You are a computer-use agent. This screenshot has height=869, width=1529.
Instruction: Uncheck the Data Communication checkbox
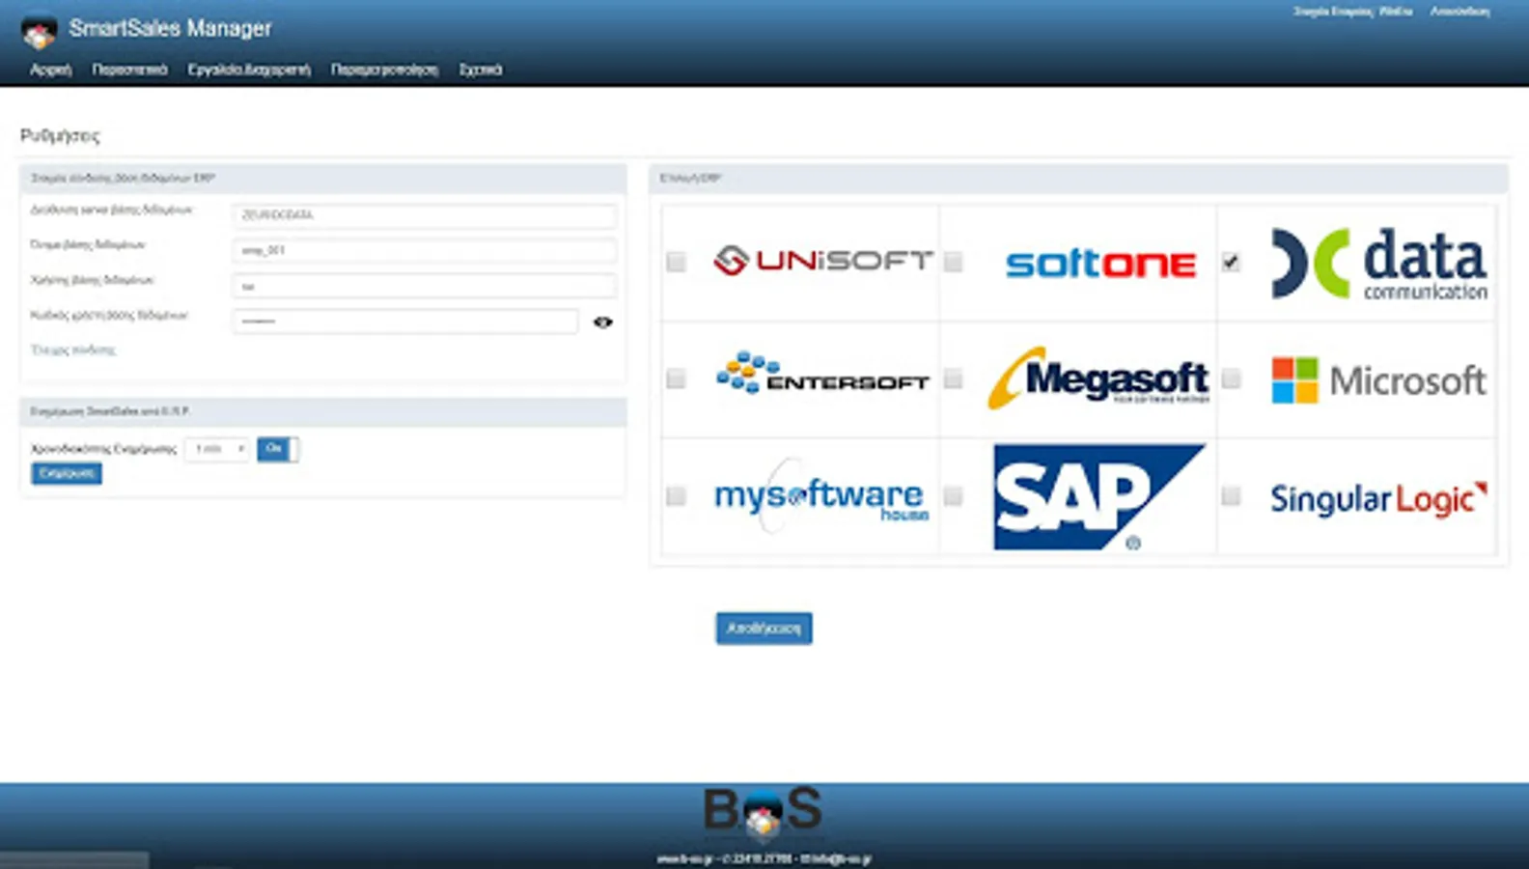coord(1231,262)
